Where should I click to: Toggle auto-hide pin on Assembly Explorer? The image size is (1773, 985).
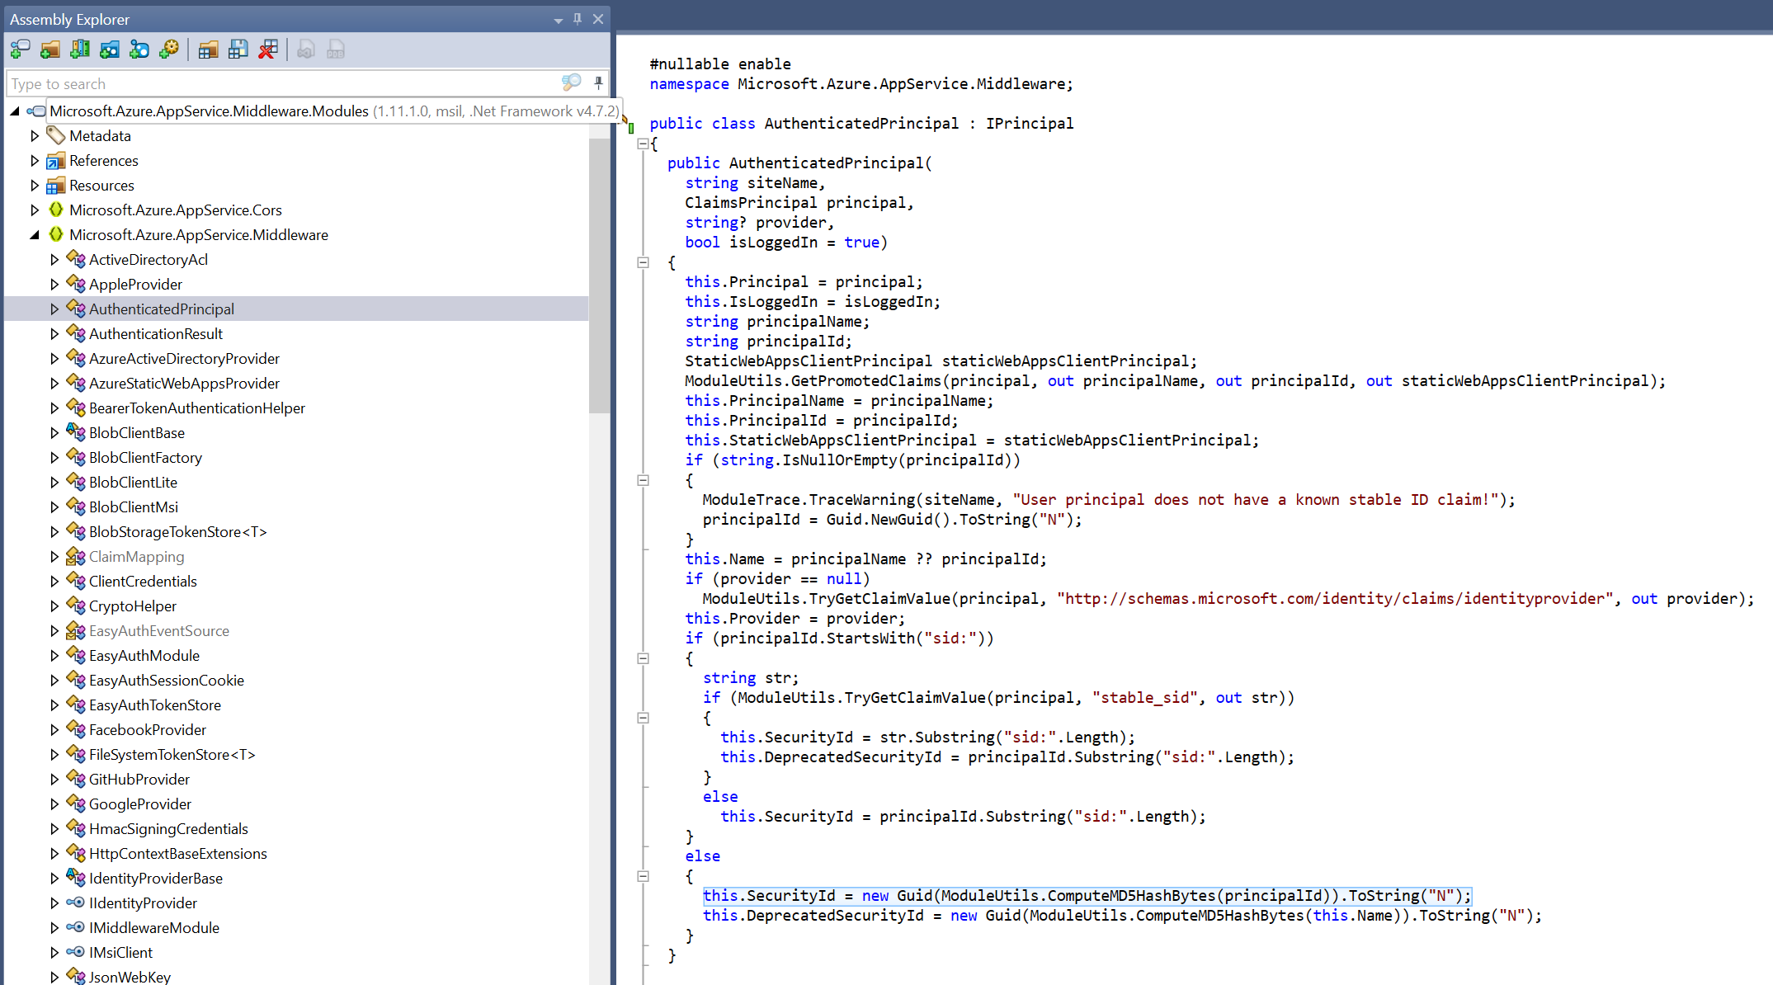point(578,19)
